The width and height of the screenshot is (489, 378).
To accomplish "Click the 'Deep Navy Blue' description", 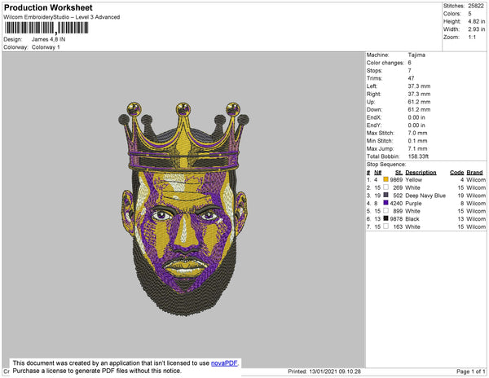I will click(425, 196).
